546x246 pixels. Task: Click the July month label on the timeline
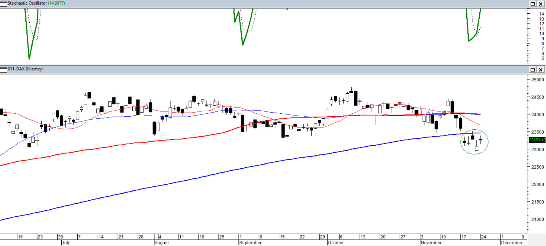coord(66,243)
